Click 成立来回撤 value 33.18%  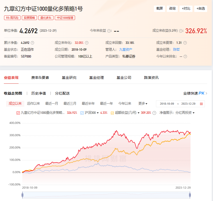coord(130,43)
